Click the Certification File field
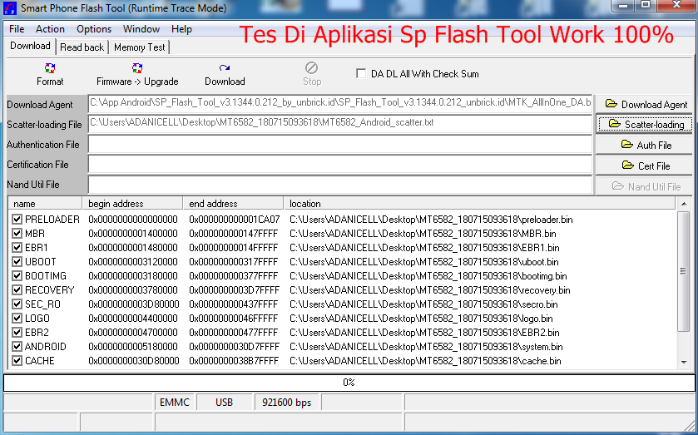This screenshot has width=698, height=435. click(340, 164)
